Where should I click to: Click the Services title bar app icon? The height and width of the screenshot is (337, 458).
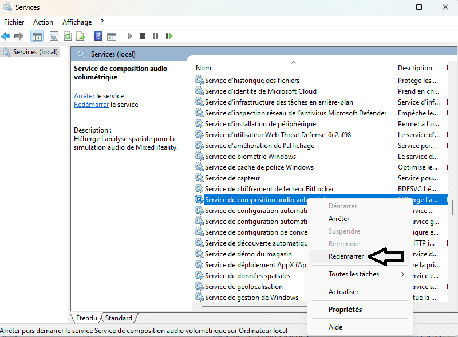[7, 7]
